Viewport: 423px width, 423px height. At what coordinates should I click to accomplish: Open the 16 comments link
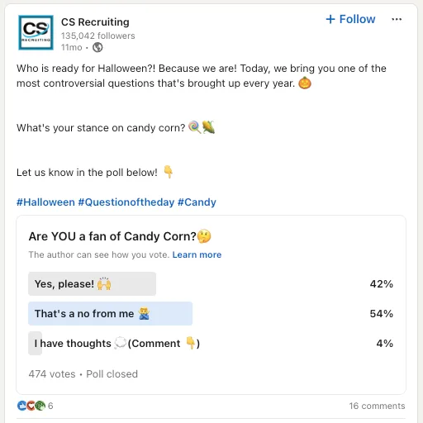[x=377, y=406]
